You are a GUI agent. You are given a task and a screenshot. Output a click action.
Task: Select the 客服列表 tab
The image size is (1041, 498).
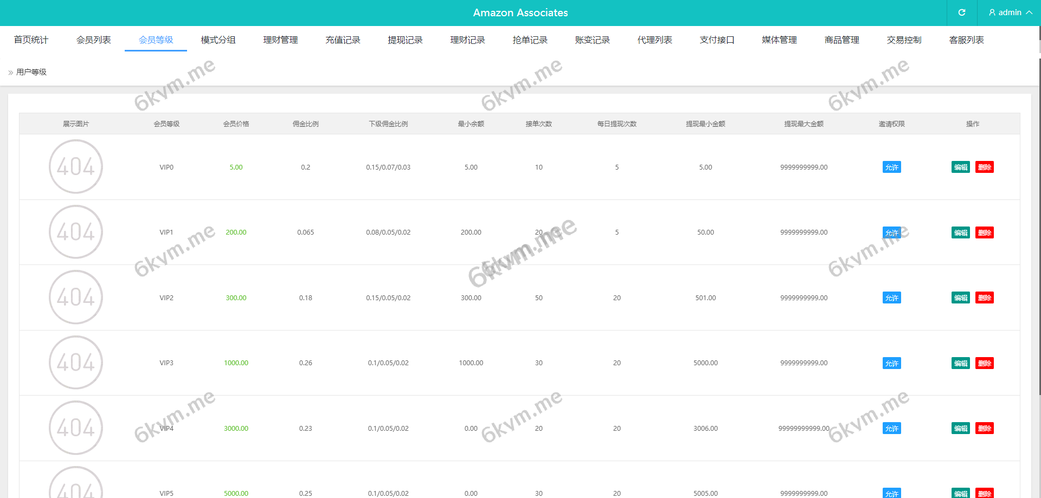[x=966, y=40]
